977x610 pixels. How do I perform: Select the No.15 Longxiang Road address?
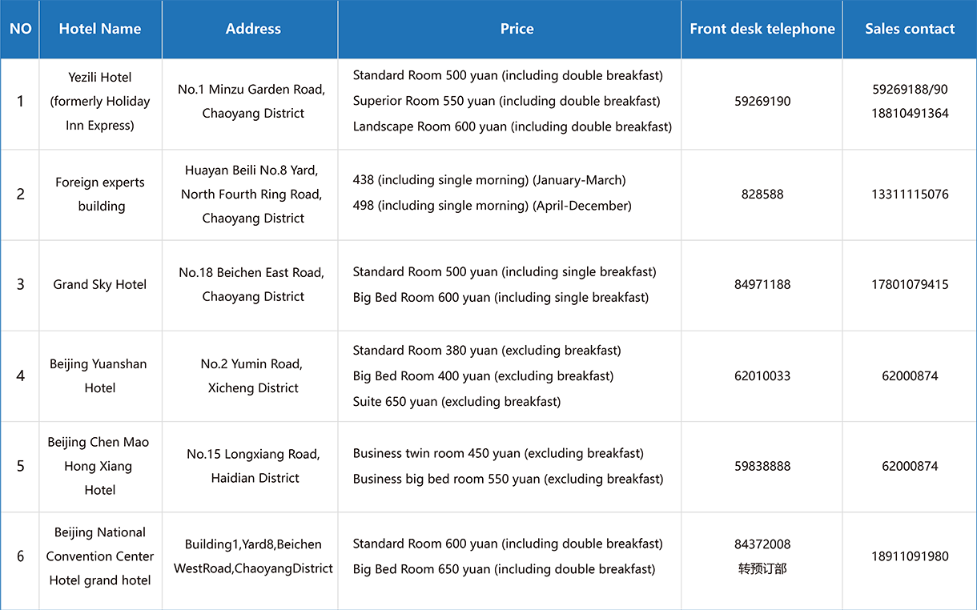(253, 466)
